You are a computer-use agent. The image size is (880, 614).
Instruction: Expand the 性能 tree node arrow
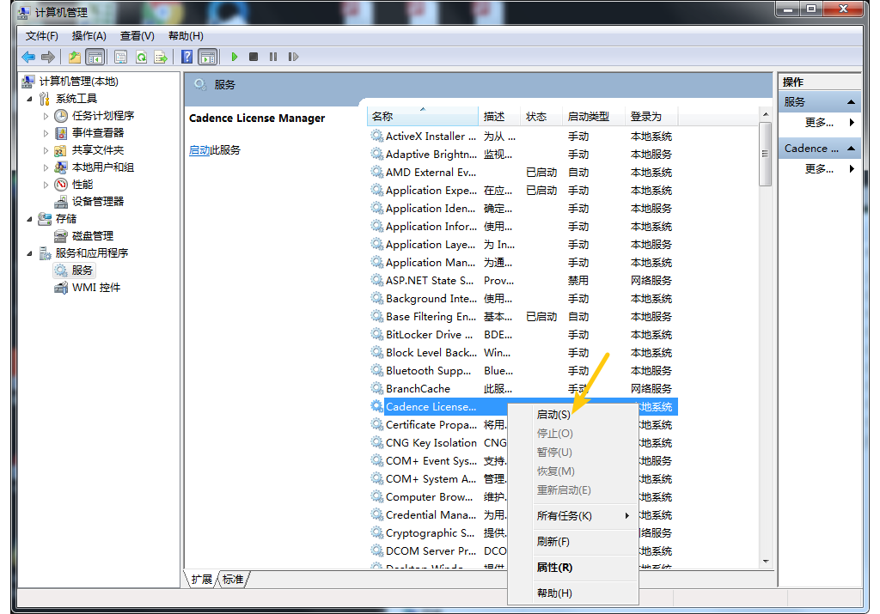click(x=46, y=185)
